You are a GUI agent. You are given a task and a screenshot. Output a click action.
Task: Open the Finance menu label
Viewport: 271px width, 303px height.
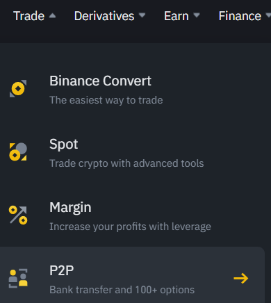pos(240,16)
